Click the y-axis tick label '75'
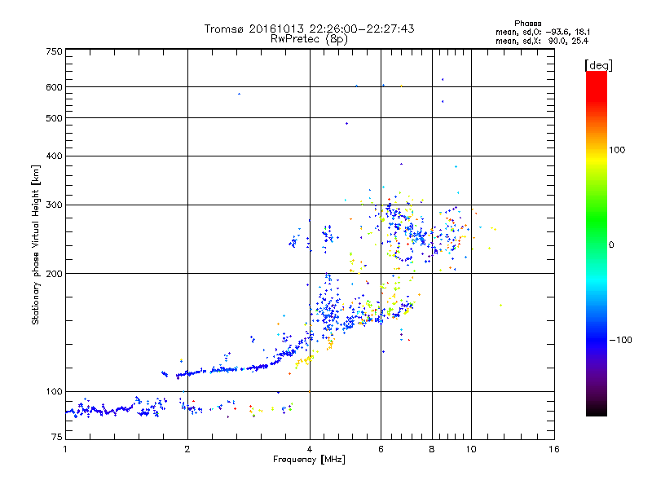This screenshot has width=652, height=489. [57, 437]
